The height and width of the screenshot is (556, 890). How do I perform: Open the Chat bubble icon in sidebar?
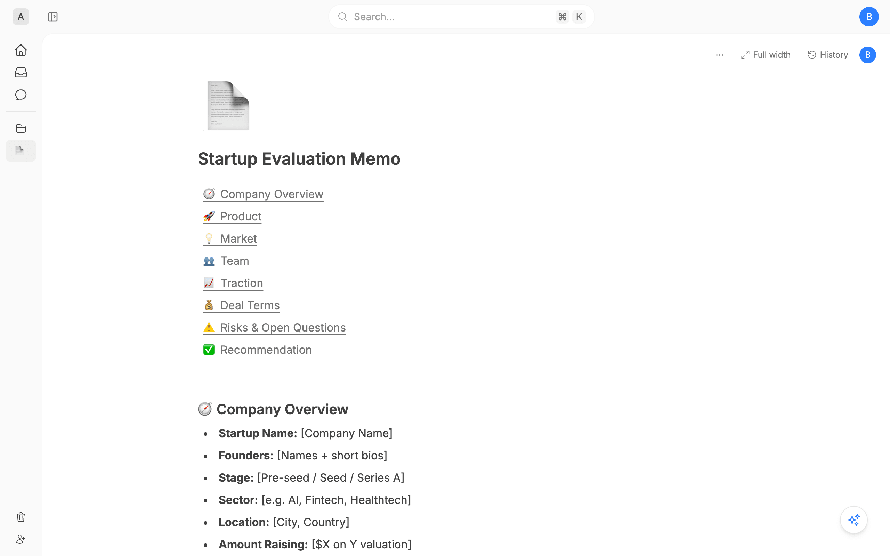tap(21, 95)
